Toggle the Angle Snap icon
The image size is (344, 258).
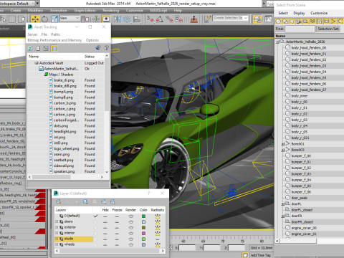160,19
